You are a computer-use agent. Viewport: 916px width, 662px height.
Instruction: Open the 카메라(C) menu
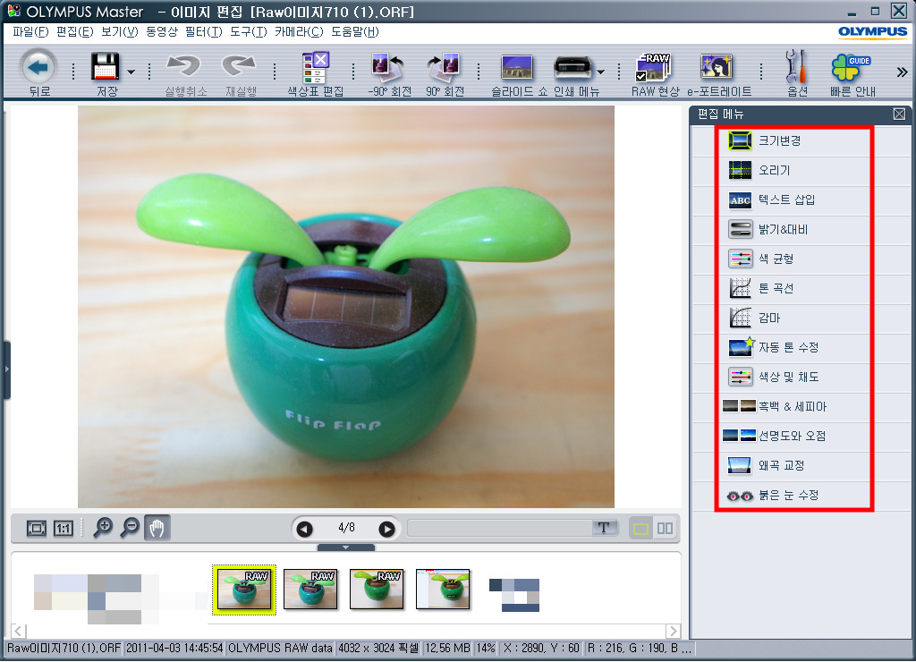(299, 31)
